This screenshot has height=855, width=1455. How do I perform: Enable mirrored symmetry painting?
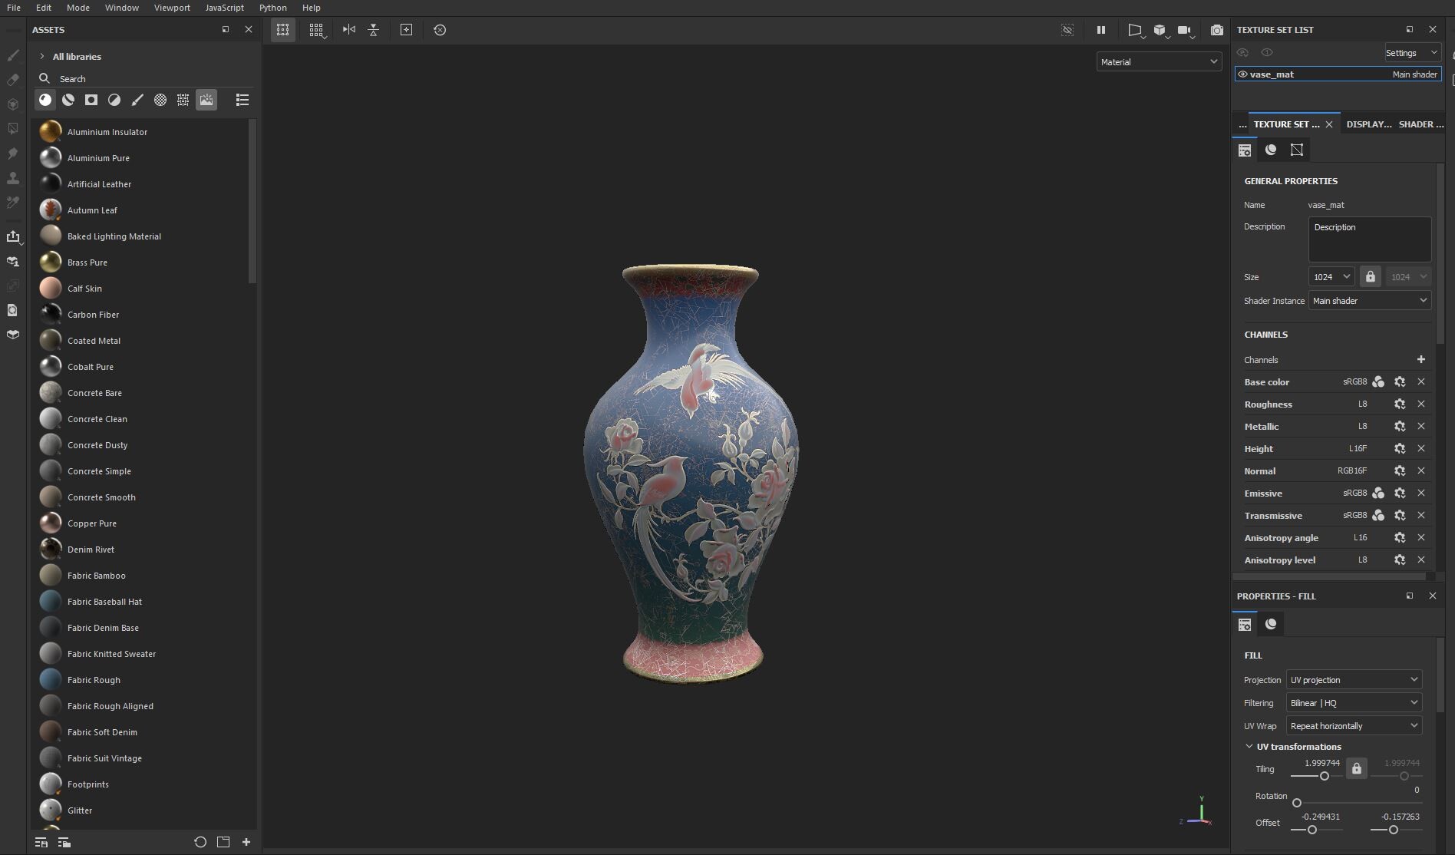pos(349,30)
